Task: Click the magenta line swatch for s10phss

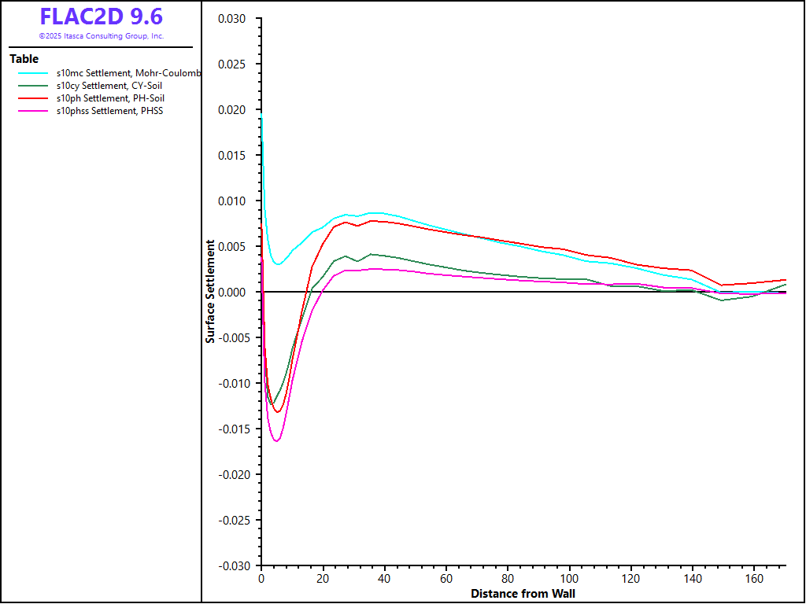Action: [x=35, y=111]
